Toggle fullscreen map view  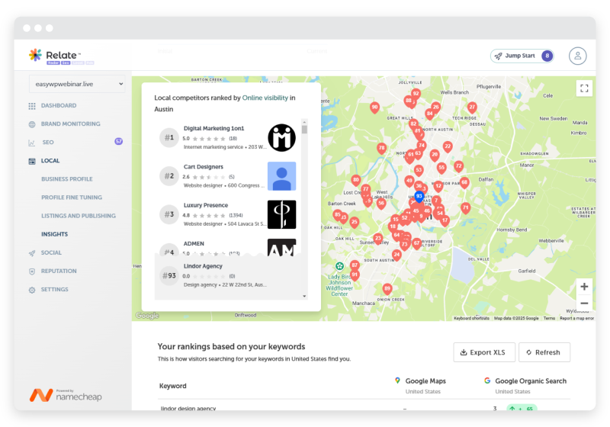pos(584,88)
